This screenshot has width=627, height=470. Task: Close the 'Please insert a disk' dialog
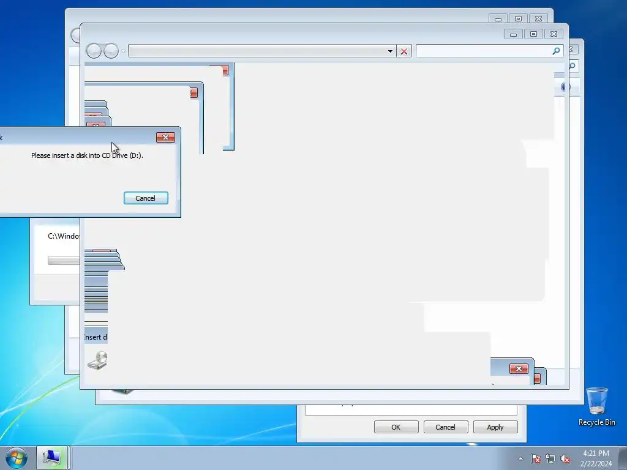click(165, 137)
